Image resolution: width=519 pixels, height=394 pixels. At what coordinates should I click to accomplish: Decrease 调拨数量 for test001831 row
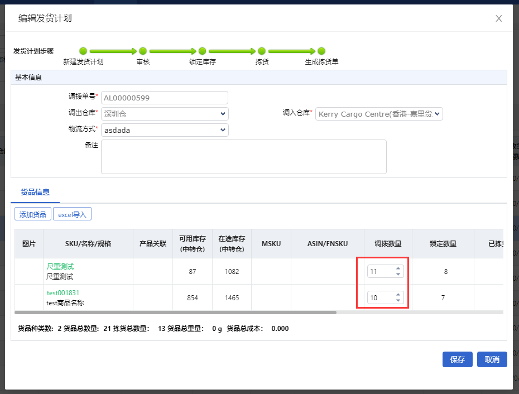[398, 301]
